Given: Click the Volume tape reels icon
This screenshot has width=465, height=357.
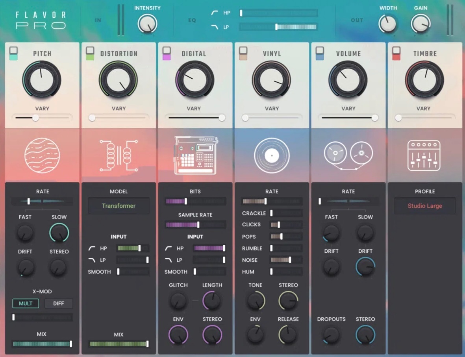Looking at the screenshot, I should pos(348,155).
